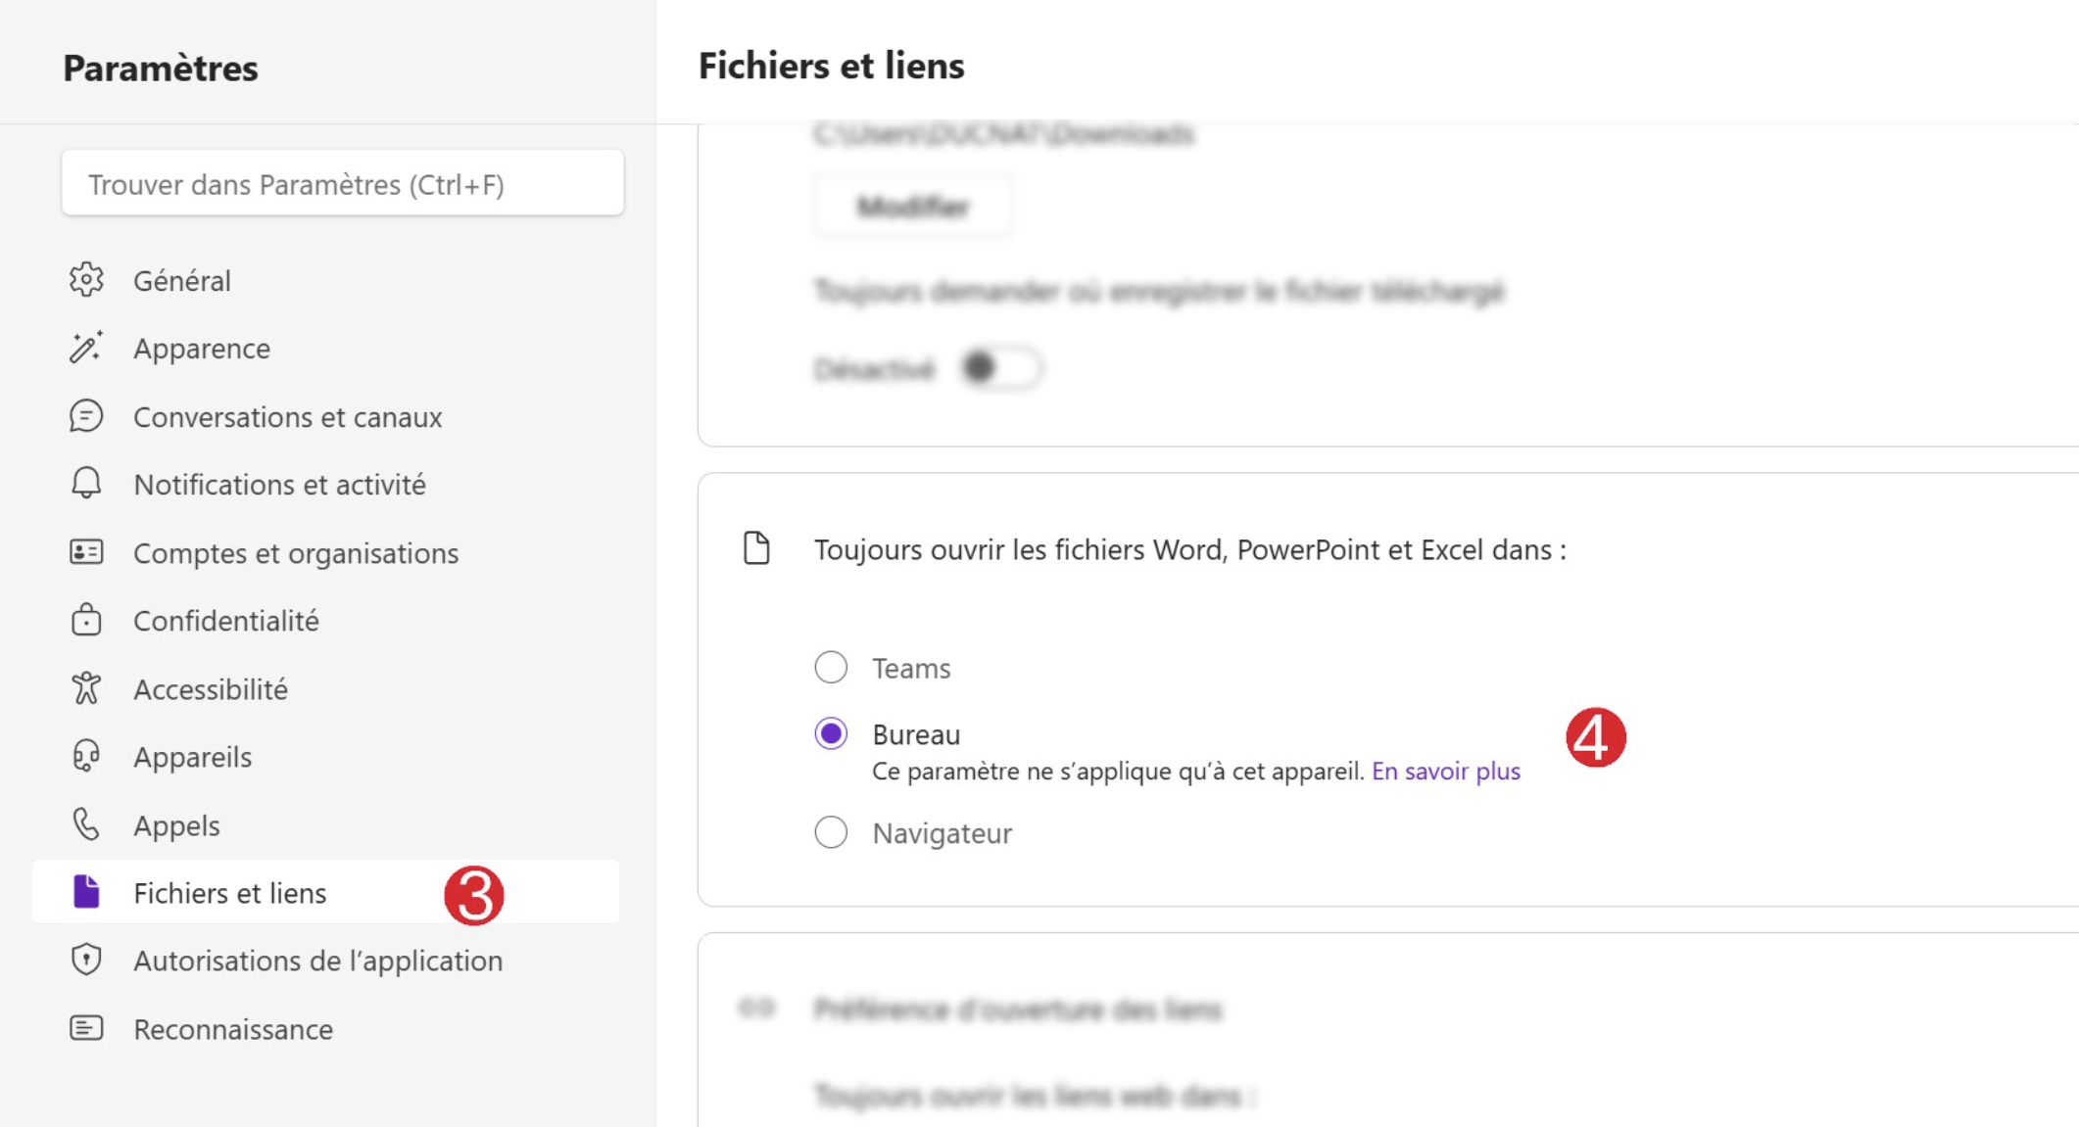Click the Apparence magic wand icon

[86, 348]
